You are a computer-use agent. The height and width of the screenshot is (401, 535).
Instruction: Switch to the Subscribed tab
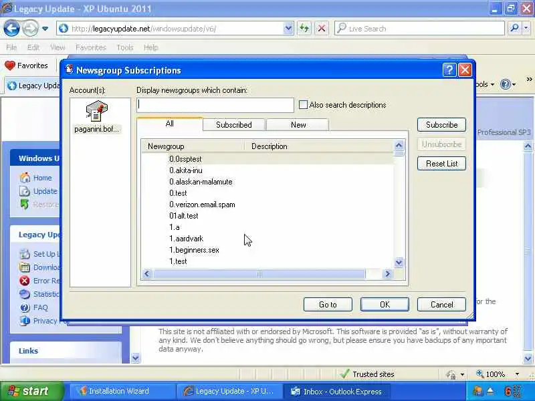233,125
